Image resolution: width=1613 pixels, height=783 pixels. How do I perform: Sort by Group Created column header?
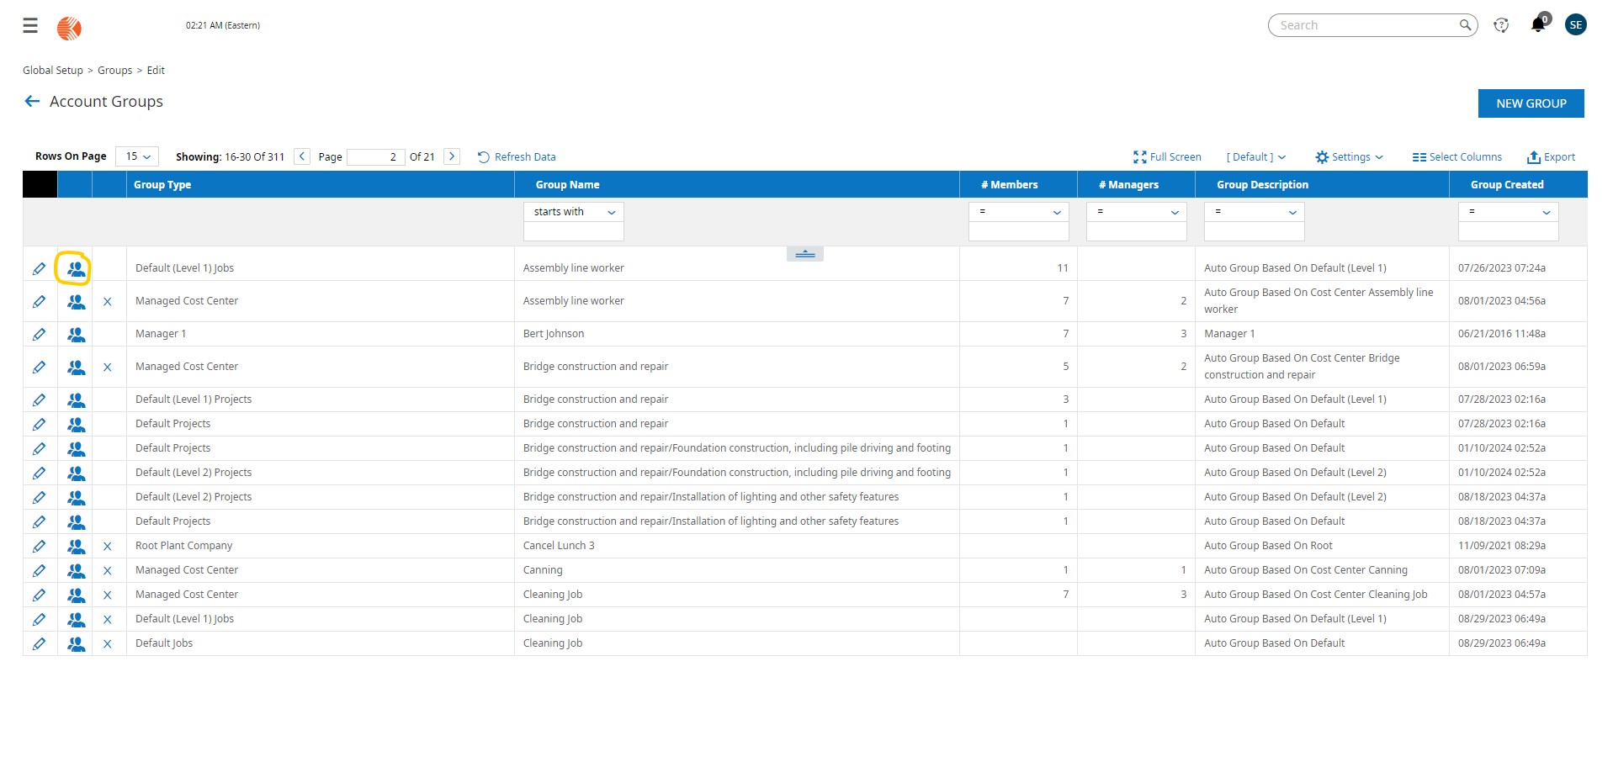tap(1506, 185)
